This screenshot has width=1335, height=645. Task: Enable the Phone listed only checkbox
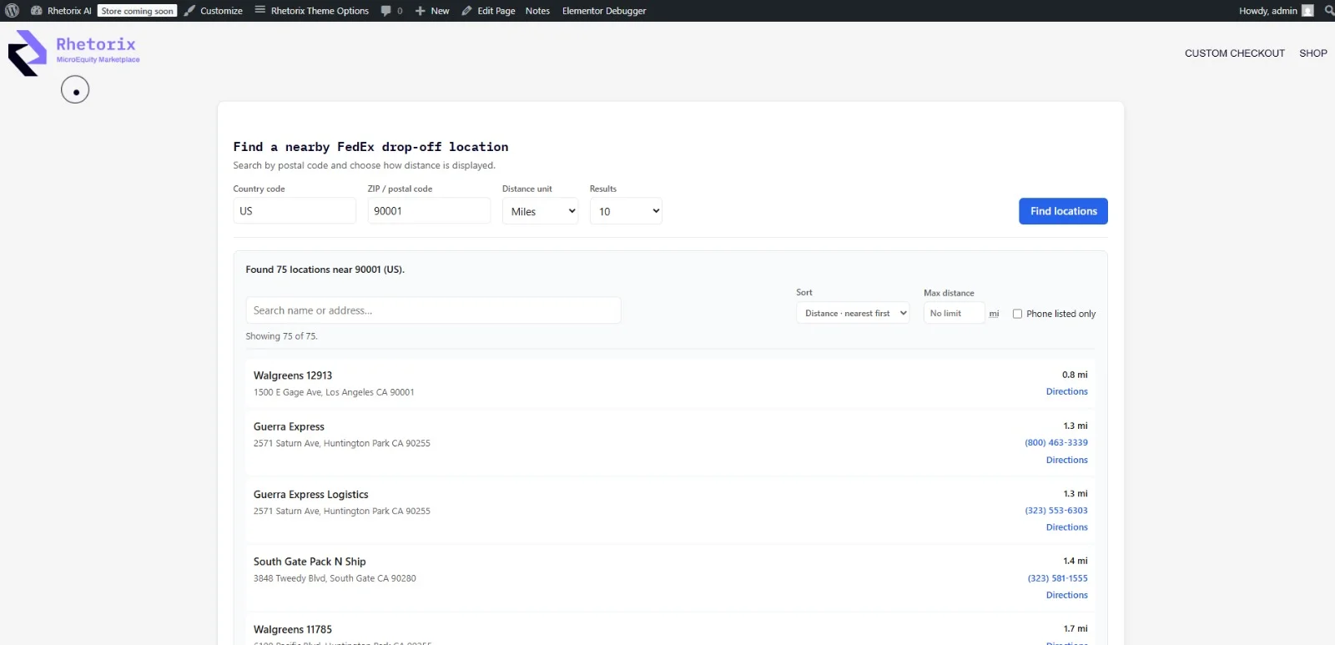(1017, 314)
